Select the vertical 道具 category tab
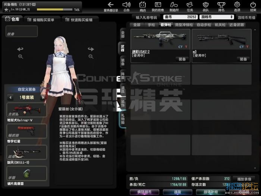261x196 pixels. (x=123, y=90)
